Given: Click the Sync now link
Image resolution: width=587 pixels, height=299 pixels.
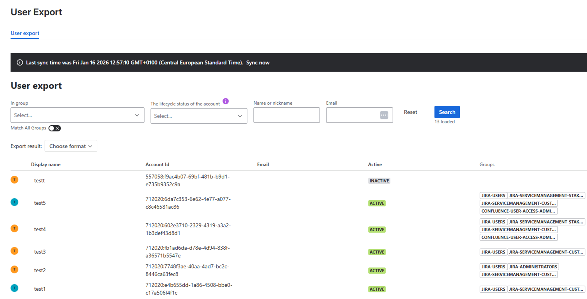Looking at the screenshot, I should coord(258,63).
